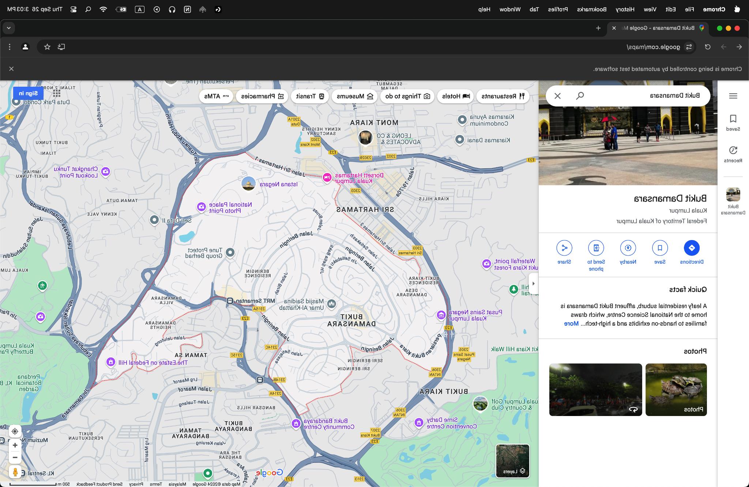
Task: Click Send Product Feedback footer link
Action: point(100,484)
